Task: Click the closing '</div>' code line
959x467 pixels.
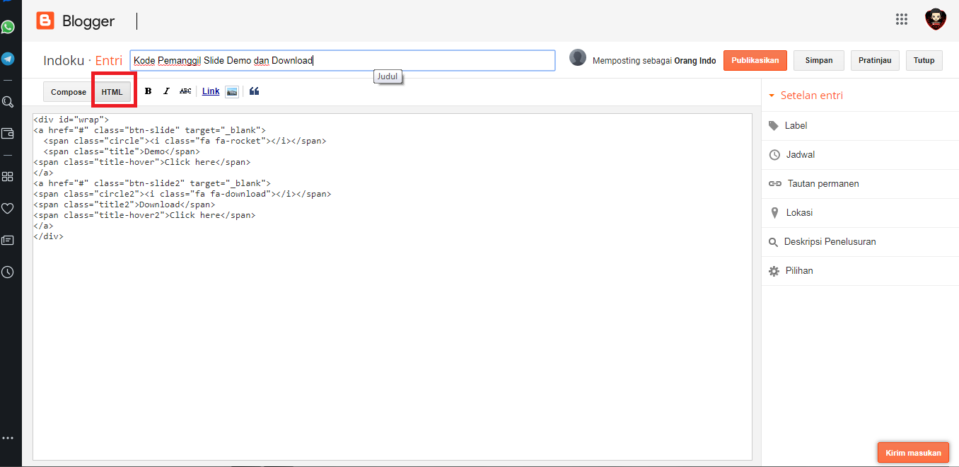Action: [x=48, y=236]
